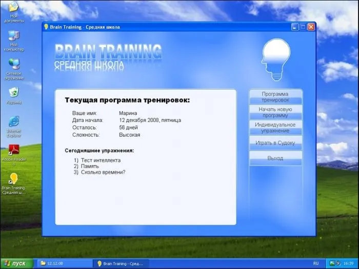
Task: Click the second system tray icon
Action: [x=337, y=263]
